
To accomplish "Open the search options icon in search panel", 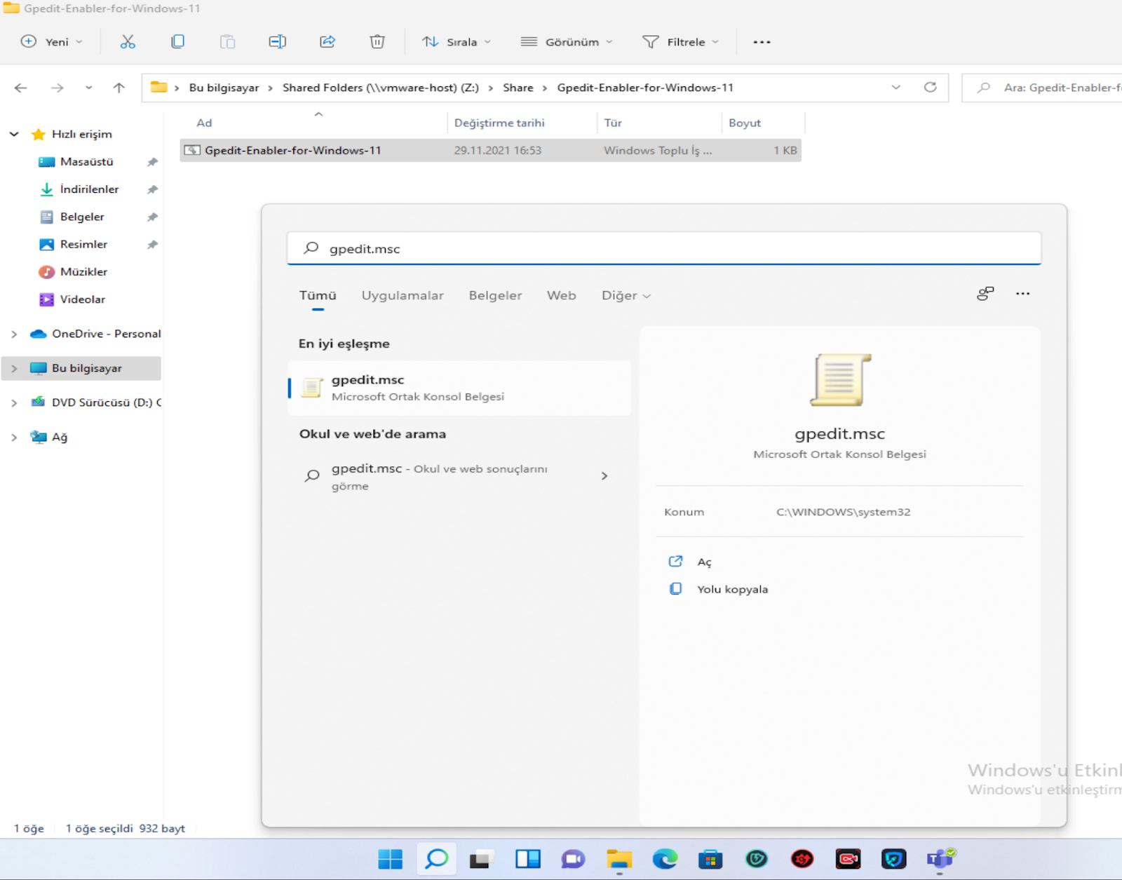I will coord(985,294).
